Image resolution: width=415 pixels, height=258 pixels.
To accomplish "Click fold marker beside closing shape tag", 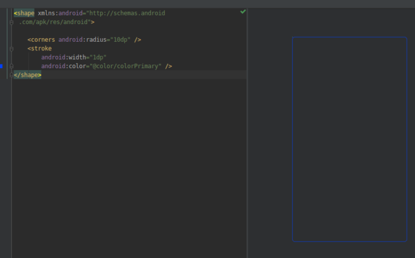I will [x=11, y=75].
